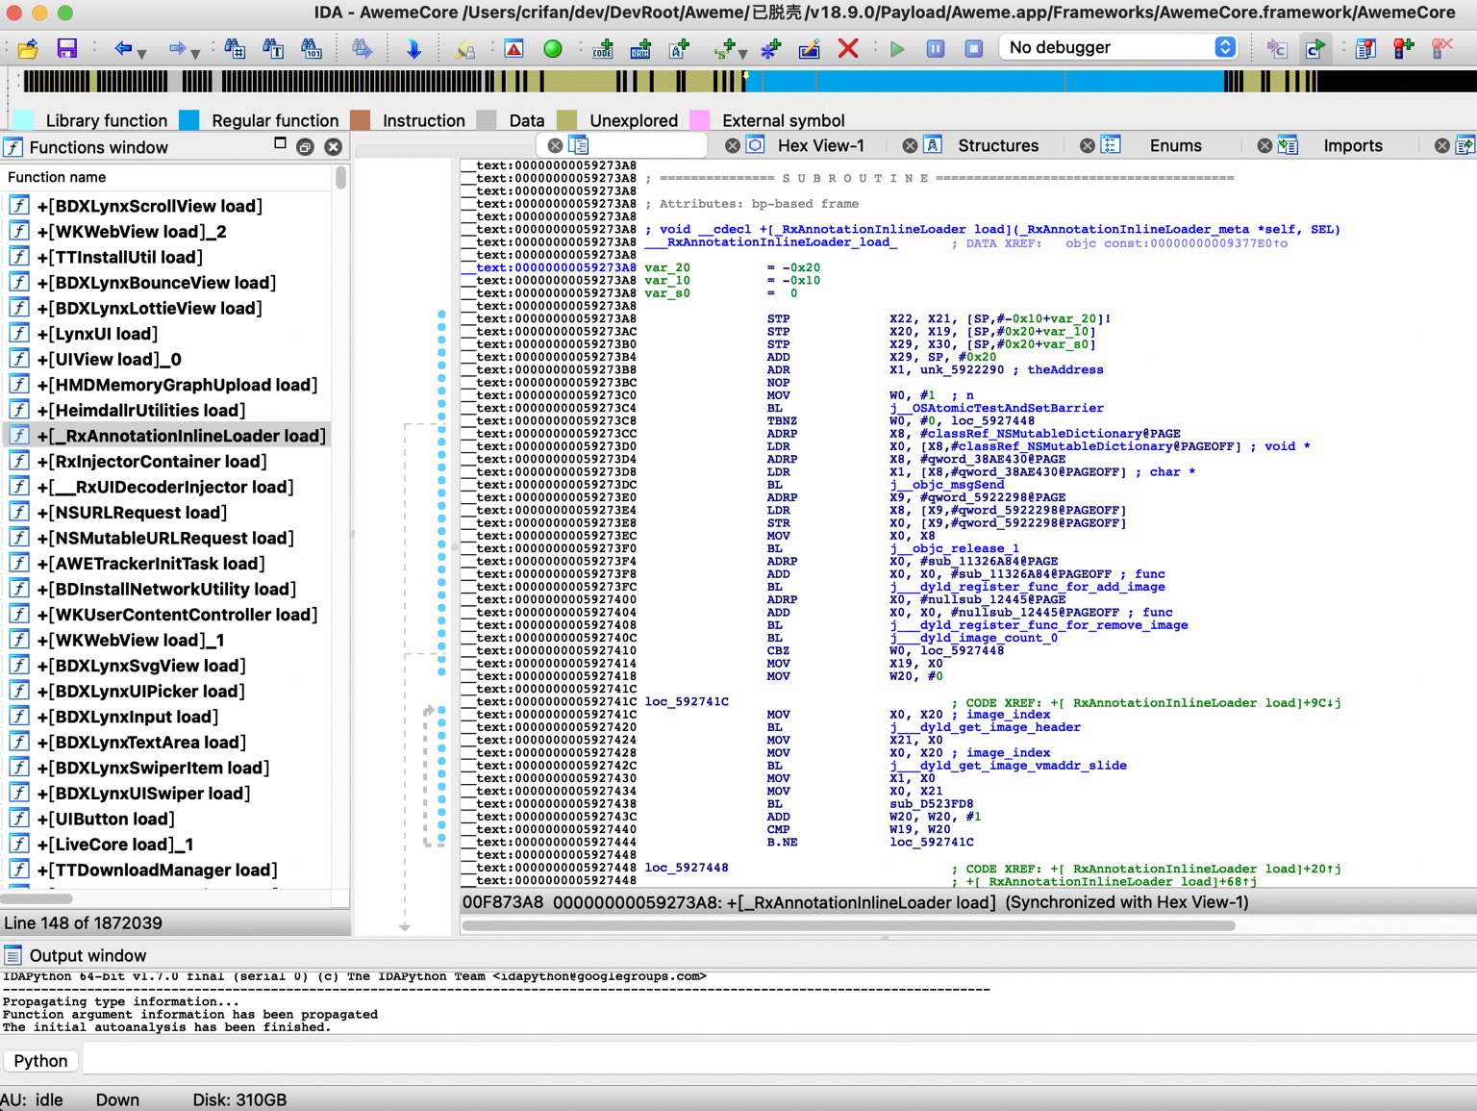Create string with the A plus icon
The image size is (1477, 1111).
pyautogui.click(x=679, y=48)
